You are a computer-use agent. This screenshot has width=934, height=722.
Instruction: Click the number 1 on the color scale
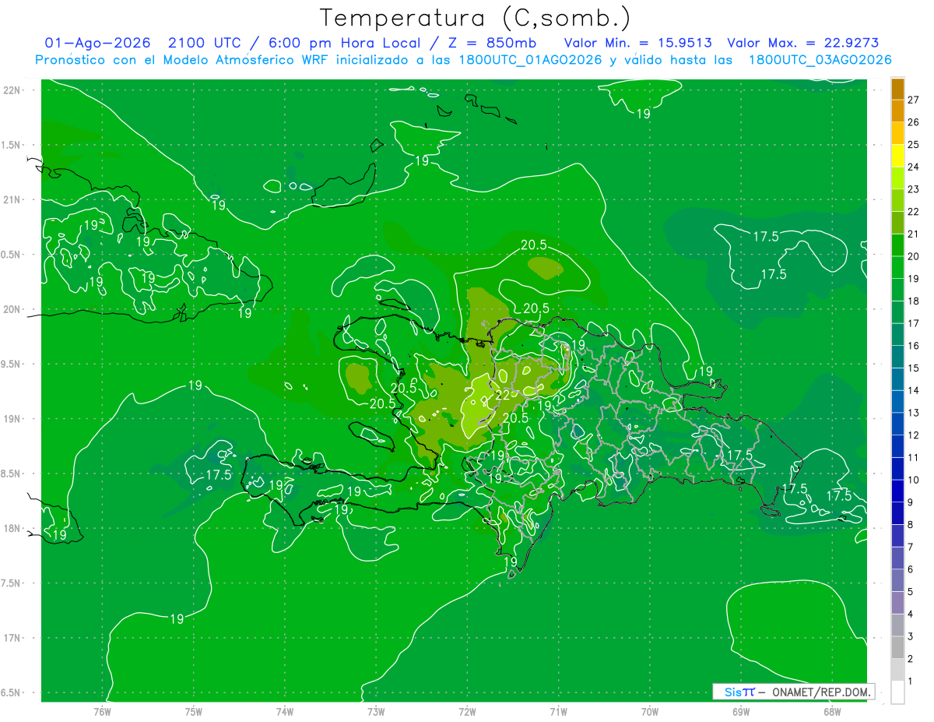pyautogui.click(x=911, y=681)
